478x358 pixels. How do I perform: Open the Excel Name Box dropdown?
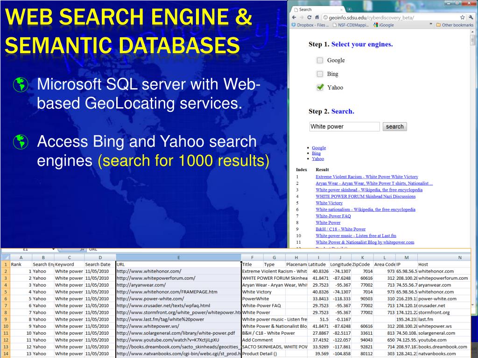click(x=53, y=249)
